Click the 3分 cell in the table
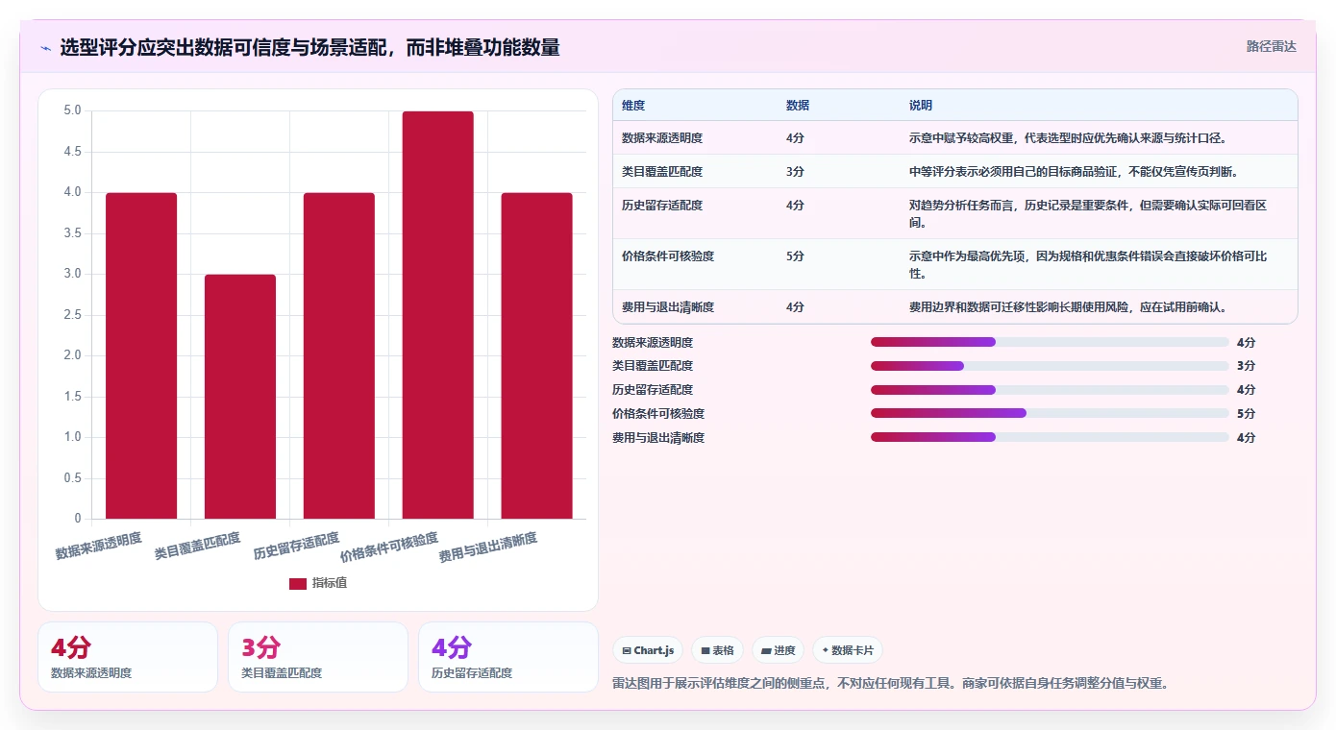The width and height of the screenshot is (1336, 730). [x=795, y=171]
